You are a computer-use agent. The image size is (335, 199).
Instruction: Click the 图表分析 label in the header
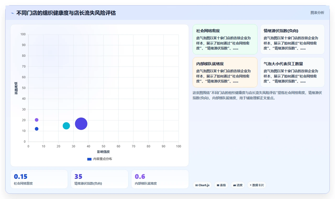pos(317,13)
